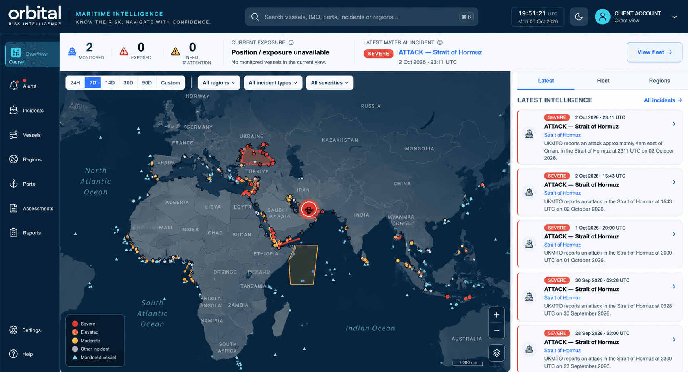This screenshot has width=688, height=372.
Task: Zoom in the map with plus button
Action: (x=496, y=315)
